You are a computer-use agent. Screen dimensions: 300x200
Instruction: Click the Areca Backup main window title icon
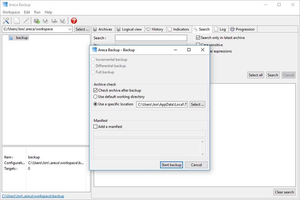tap(5, 5)
